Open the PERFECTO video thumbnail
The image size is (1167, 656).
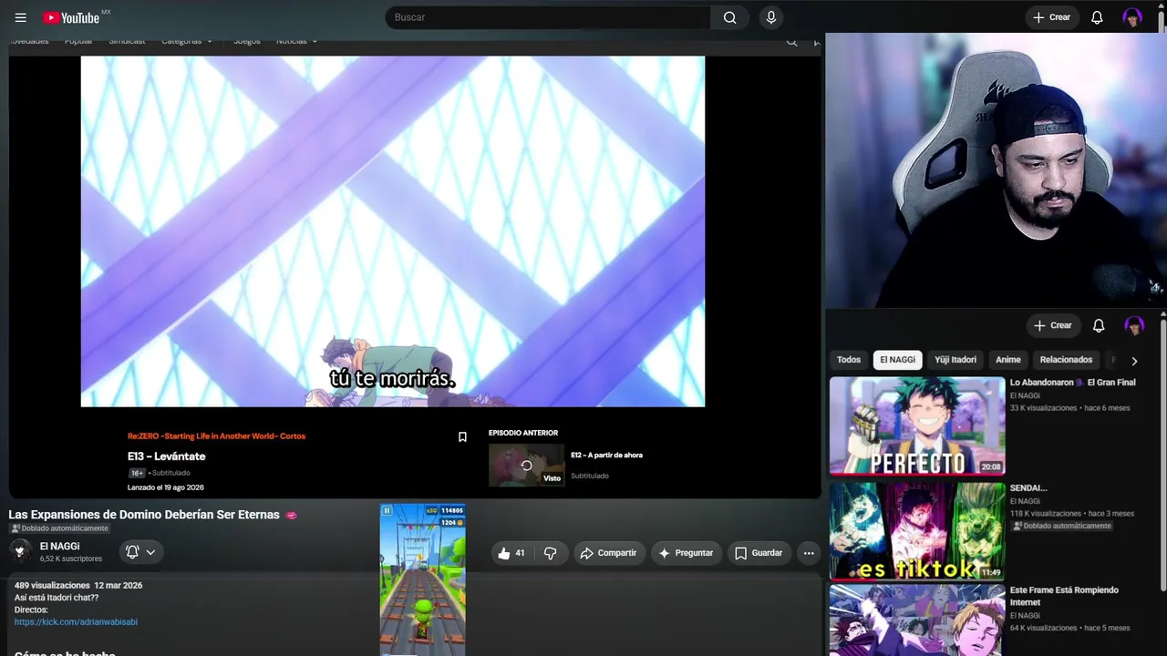coord(917,426)
